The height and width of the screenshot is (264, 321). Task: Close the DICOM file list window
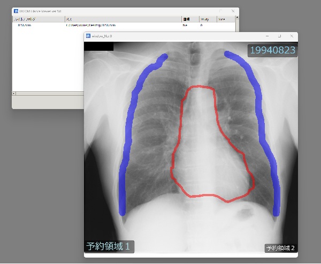233,11
